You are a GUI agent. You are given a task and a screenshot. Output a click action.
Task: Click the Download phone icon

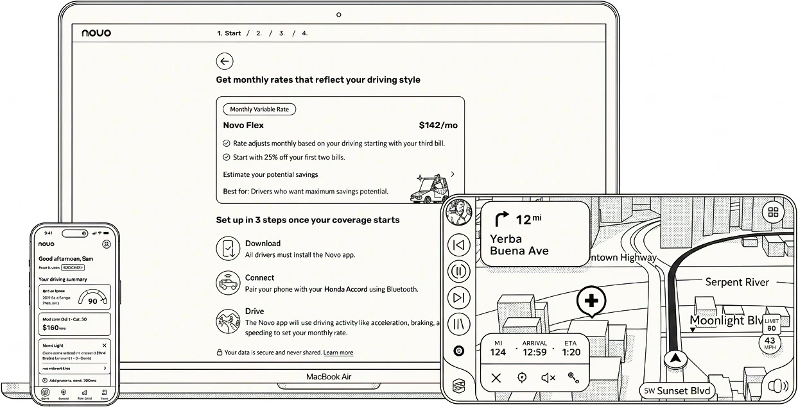[x=227, y=249]
